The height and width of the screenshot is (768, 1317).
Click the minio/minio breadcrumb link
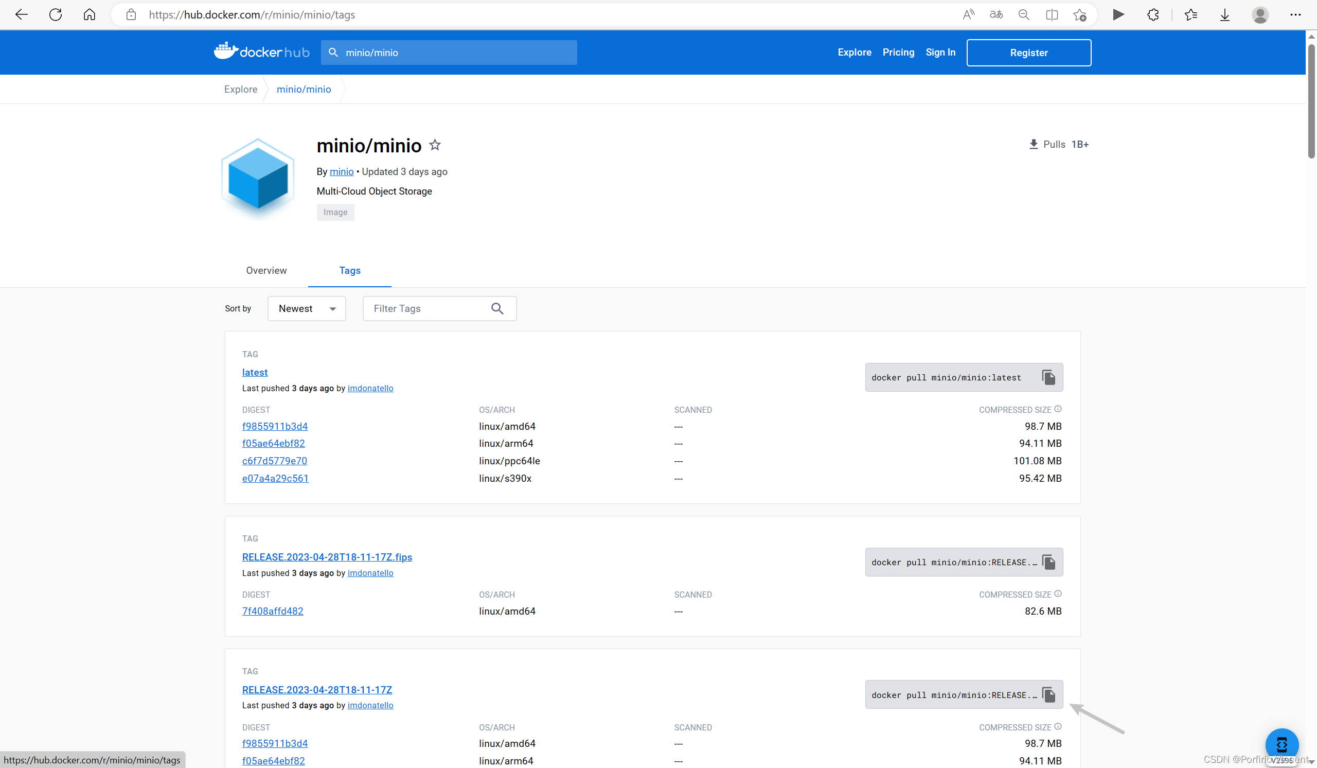pos(303,89)
